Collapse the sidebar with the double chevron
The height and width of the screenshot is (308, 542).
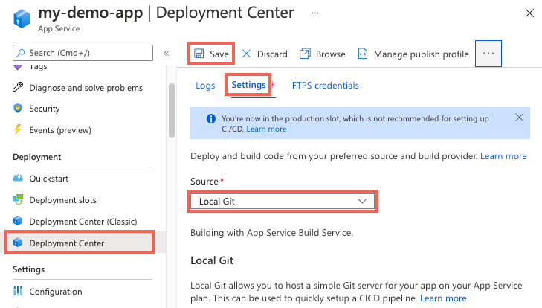167,53
